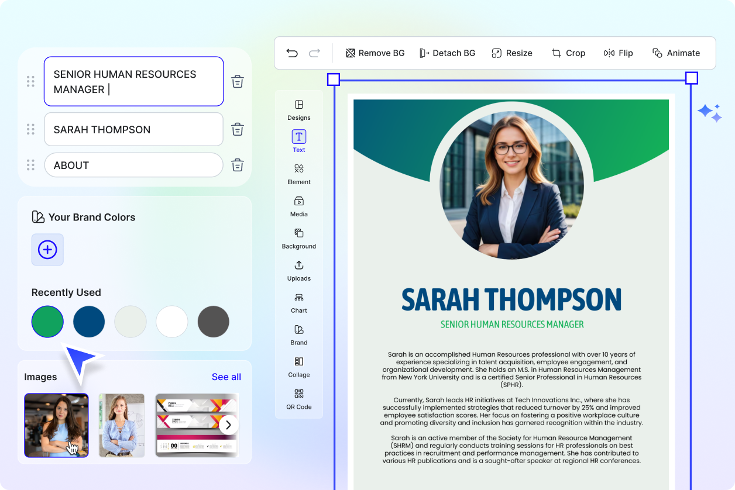Select the first image thumbnail
This screenshot has width=735, height=490.
point(56,425)
